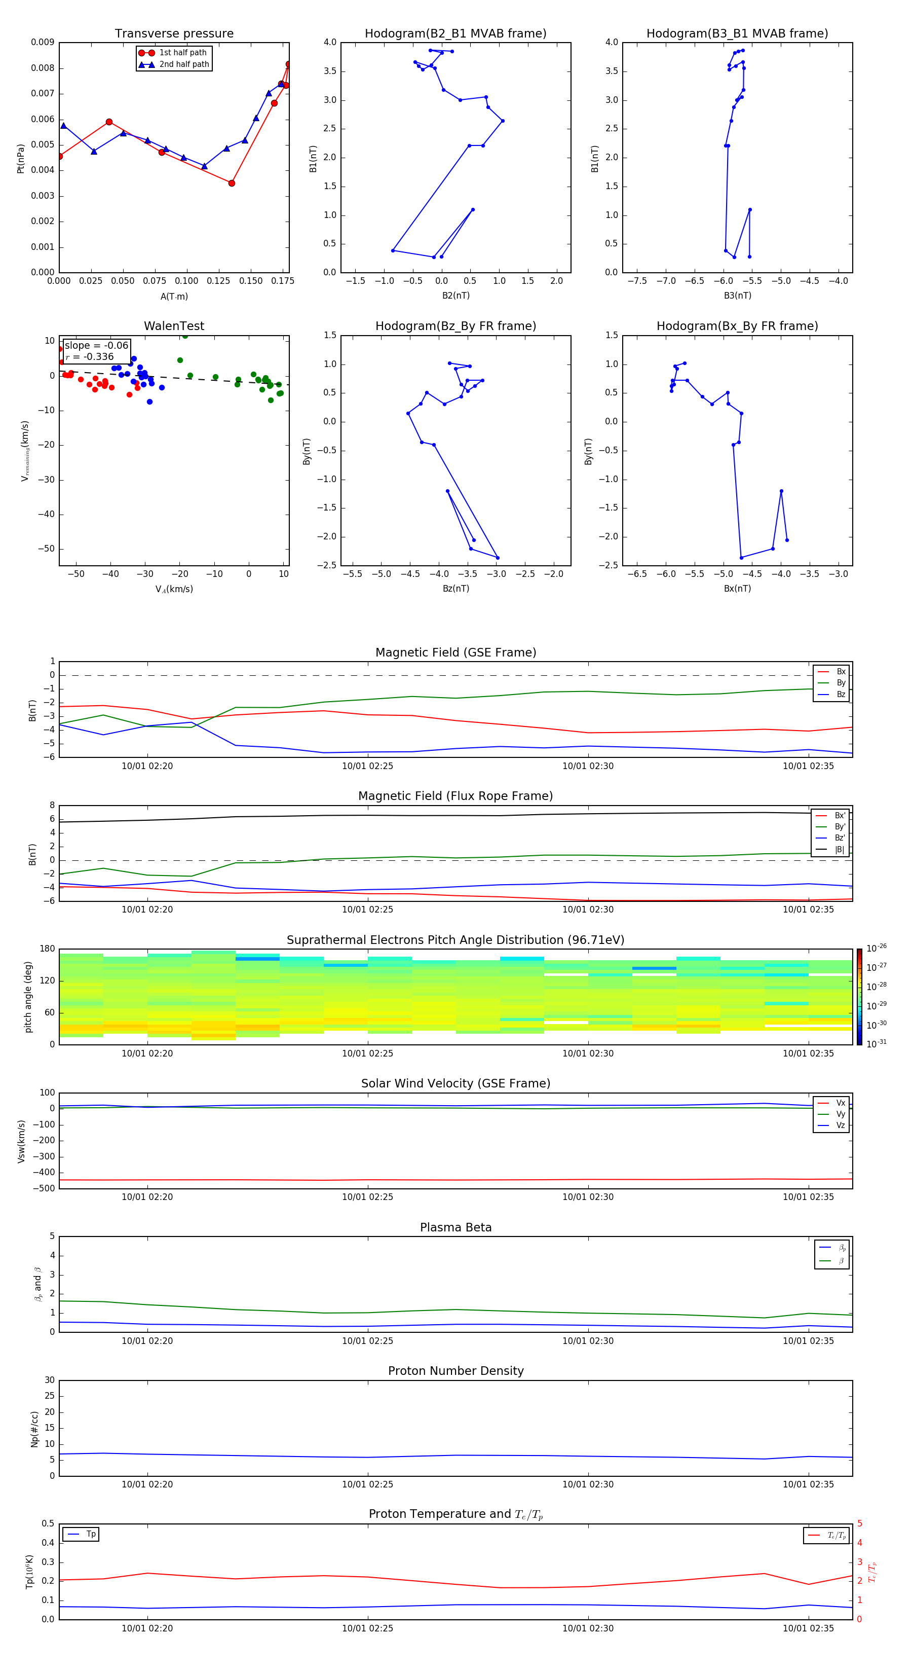The image size is (912, 1673).
Task: Select "10/01 02:25" tick under Plasma Beta
Action: (367, 1340)
